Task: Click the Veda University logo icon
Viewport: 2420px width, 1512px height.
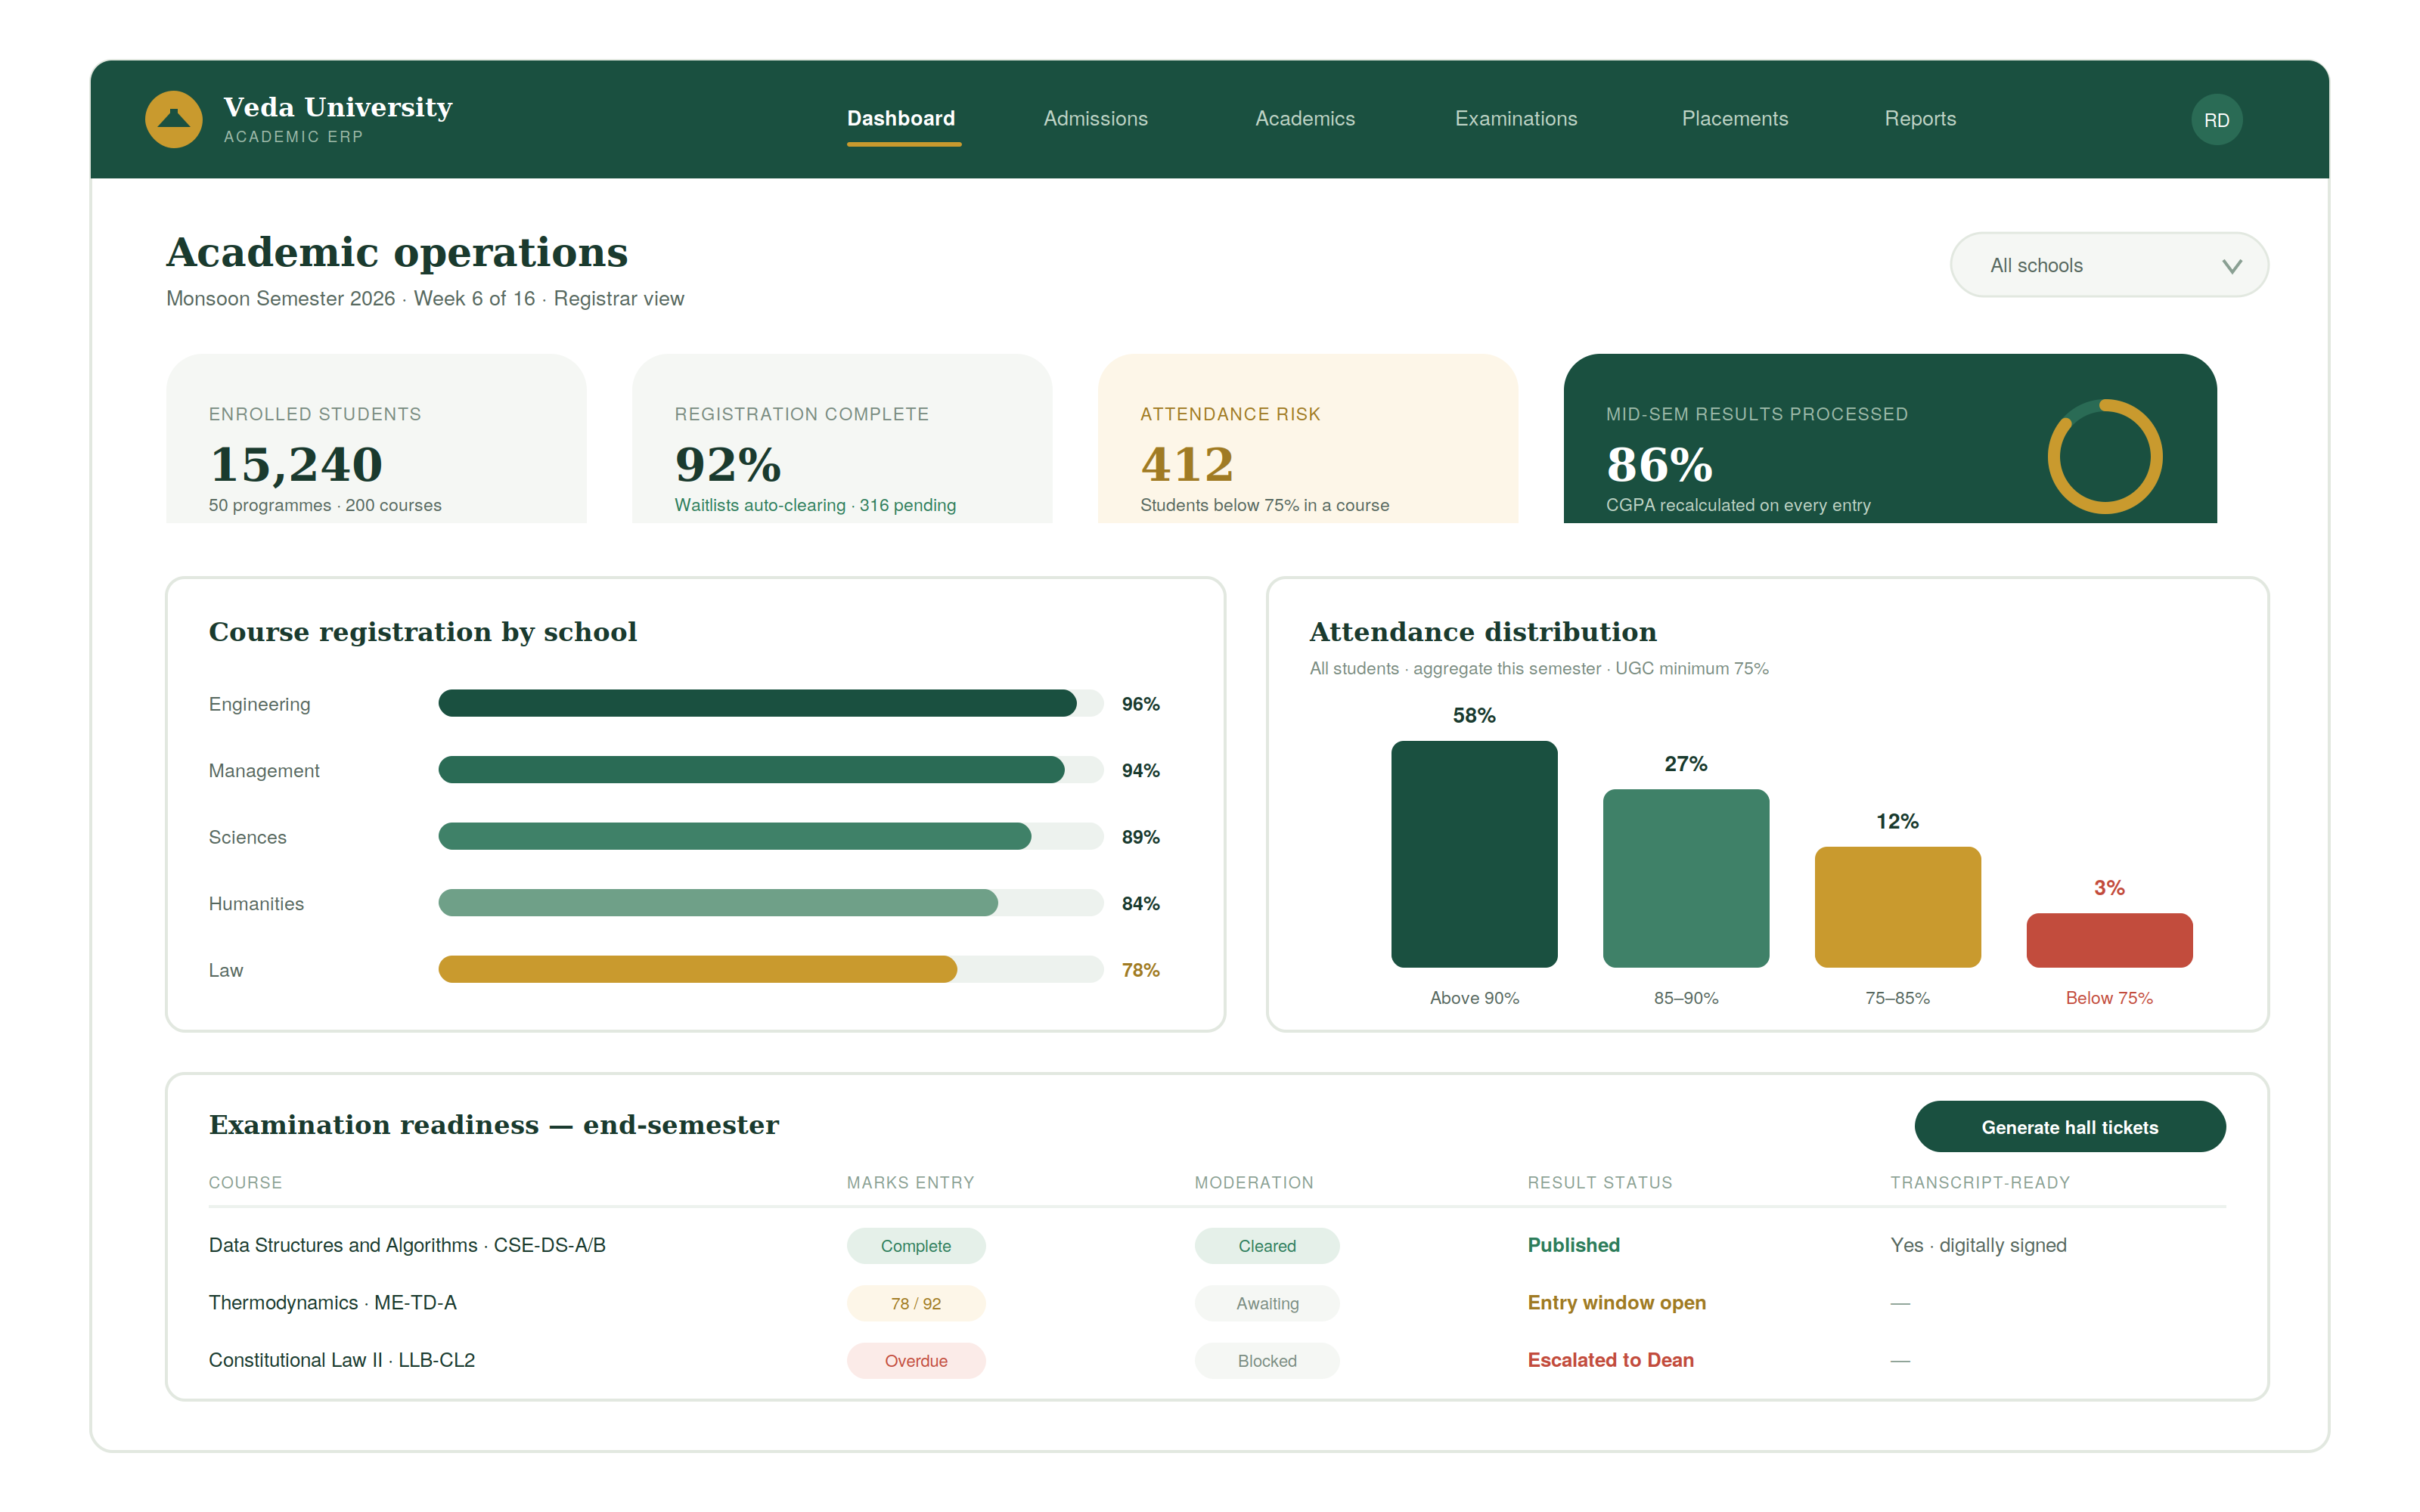Action: pyautogui.click(x=174, y=119)
